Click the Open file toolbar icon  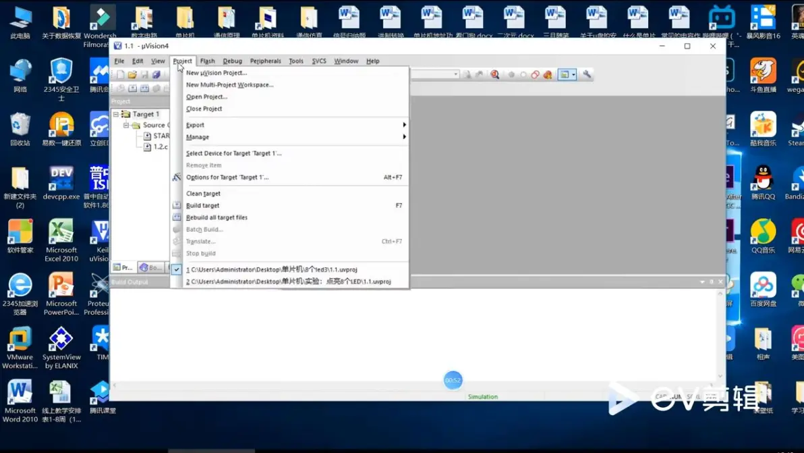132,75
